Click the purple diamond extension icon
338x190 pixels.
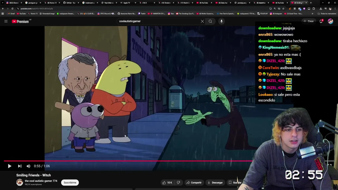pos(304,8)
